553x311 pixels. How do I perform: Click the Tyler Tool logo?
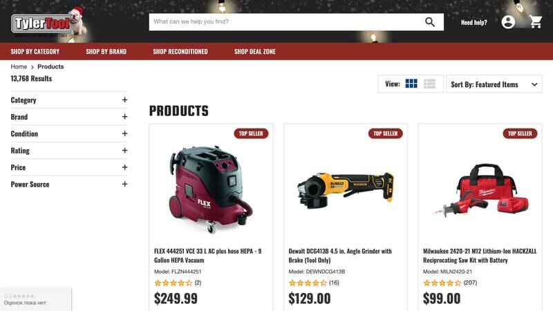48,23
